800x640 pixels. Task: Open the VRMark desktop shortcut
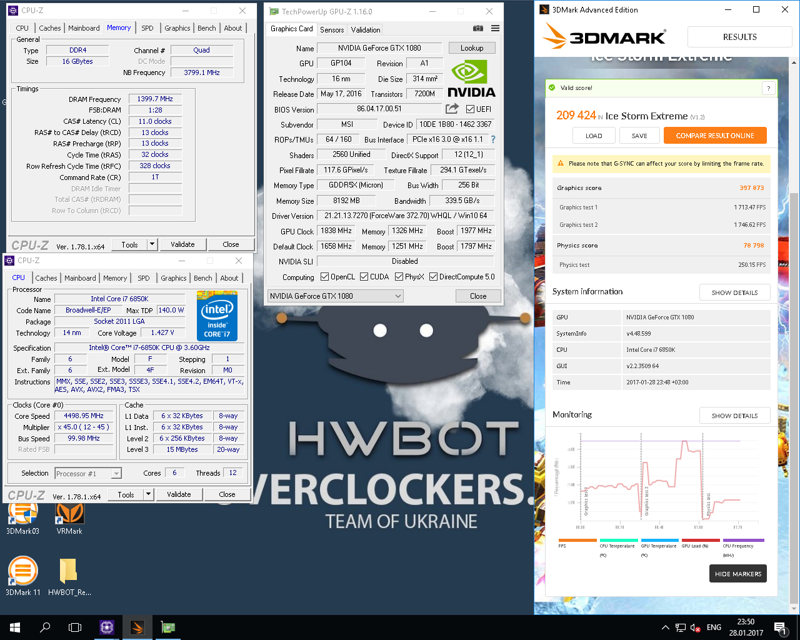[69, 519]
